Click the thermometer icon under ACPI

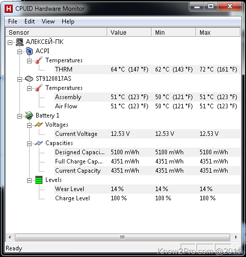pyautogui.click(x=39, y=60)
